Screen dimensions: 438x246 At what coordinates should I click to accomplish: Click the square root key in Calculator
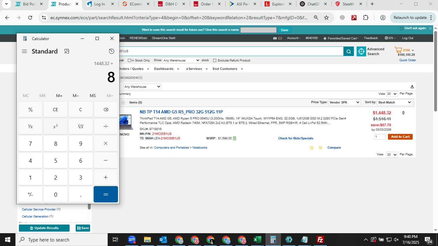point(81,127)
